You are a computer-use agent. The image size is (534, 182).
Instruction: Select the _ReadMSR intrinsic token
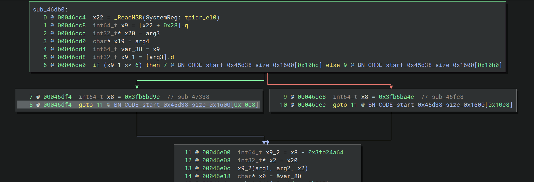pyautogui.click(x=128, y=17)
